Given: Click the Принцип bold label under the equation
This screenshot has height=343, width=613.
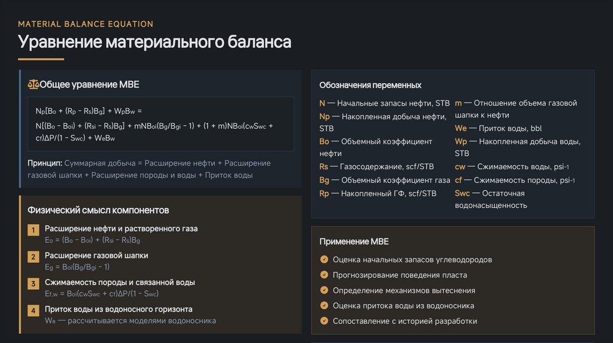Looking at the screenshot, I should click(45, 163).
